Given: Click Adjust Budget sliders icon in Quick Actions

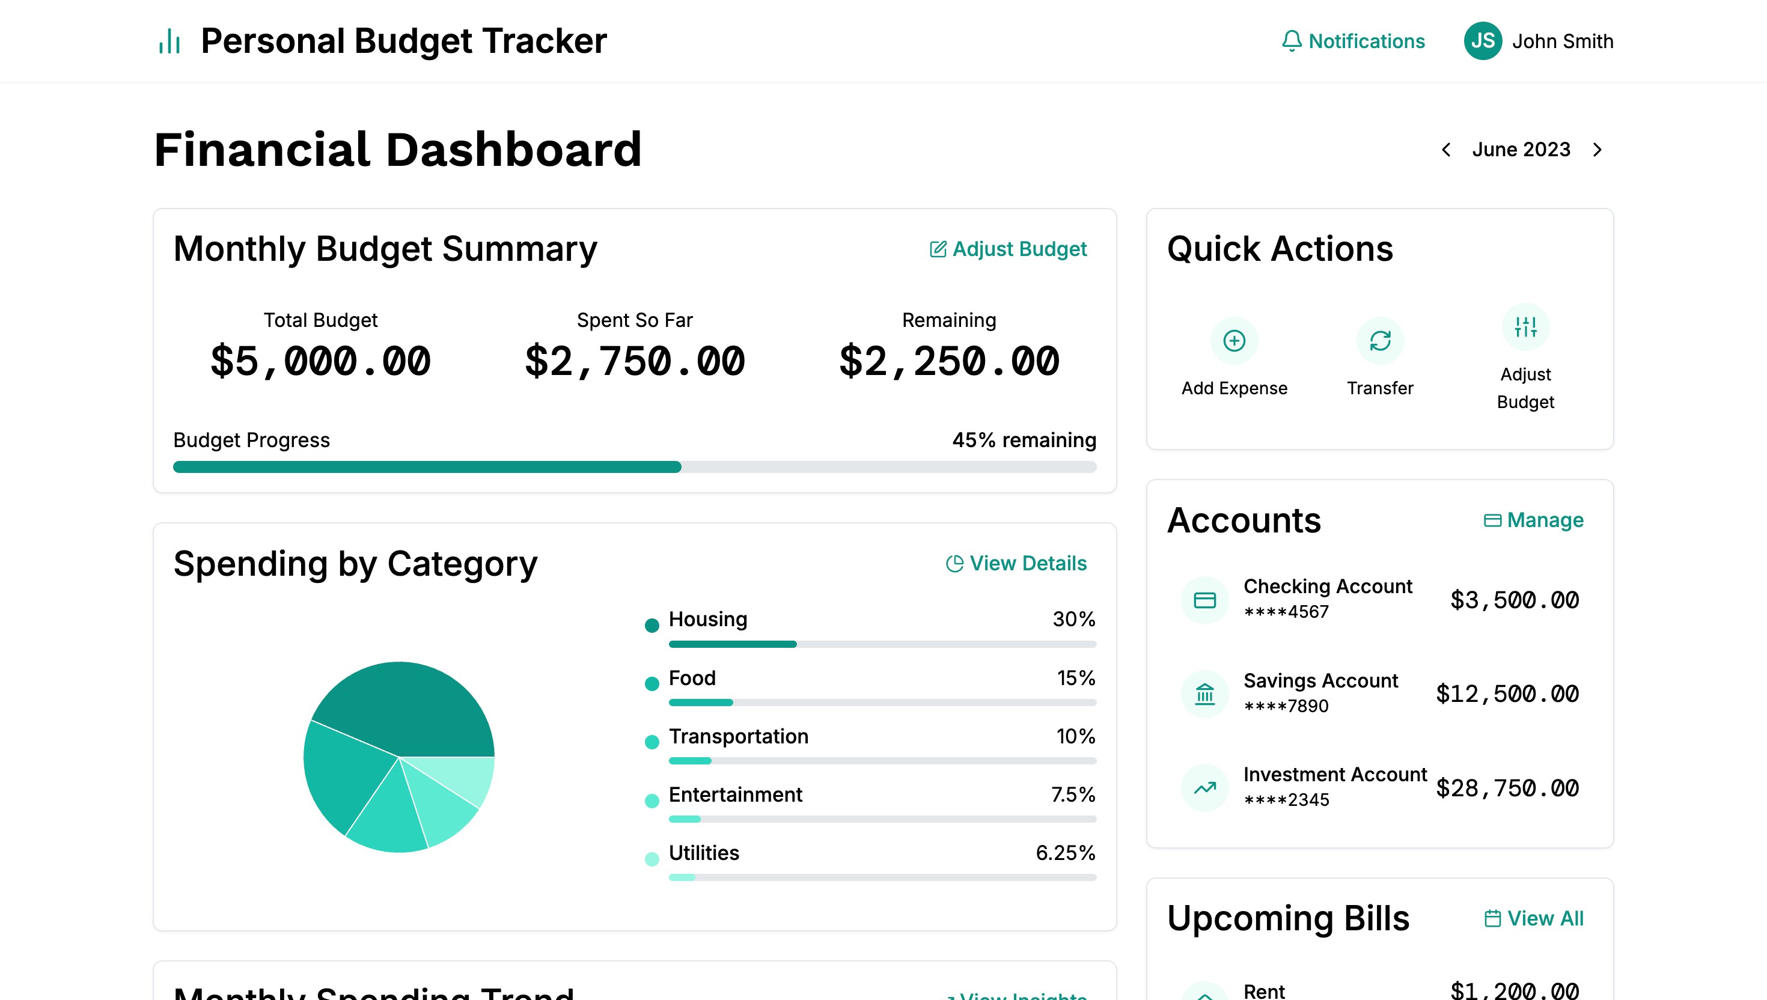Looking at the screenshot, I should coord(1525,327).
